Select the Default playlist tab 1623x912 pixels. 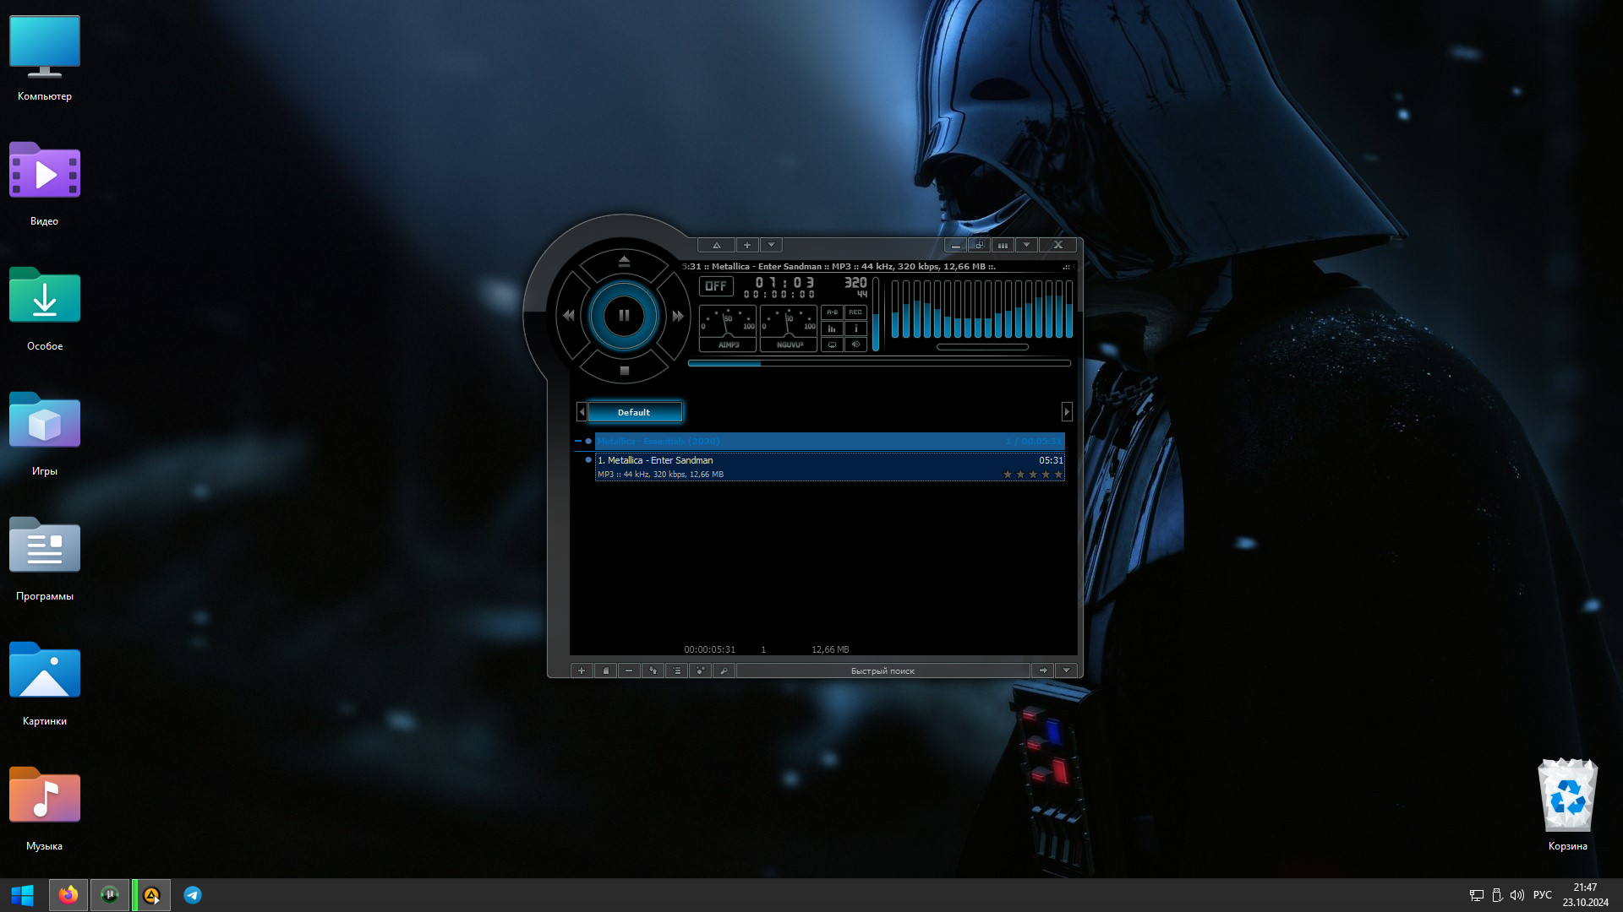[634, 412]
